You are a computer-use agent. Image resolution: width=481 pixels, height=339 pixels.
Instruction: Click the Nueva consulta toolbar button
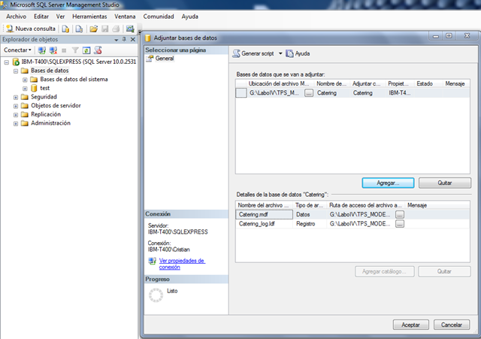pos(31,29)
